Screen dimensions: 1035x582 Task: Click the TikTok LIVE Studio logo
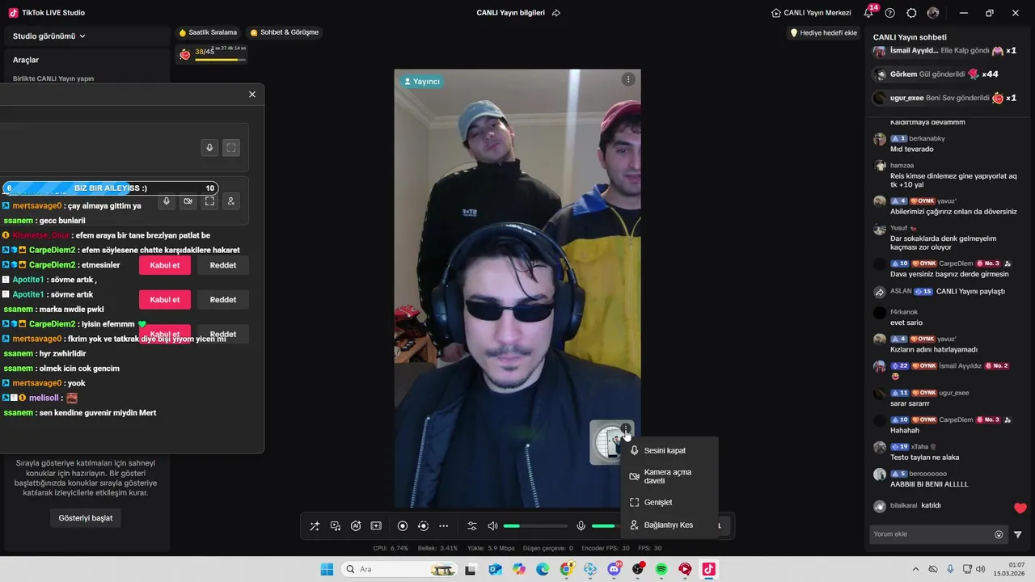coord(13,13)
